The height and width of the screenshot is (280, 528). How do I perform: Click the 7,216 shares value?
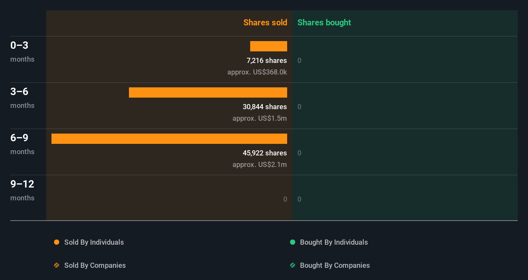267,60
